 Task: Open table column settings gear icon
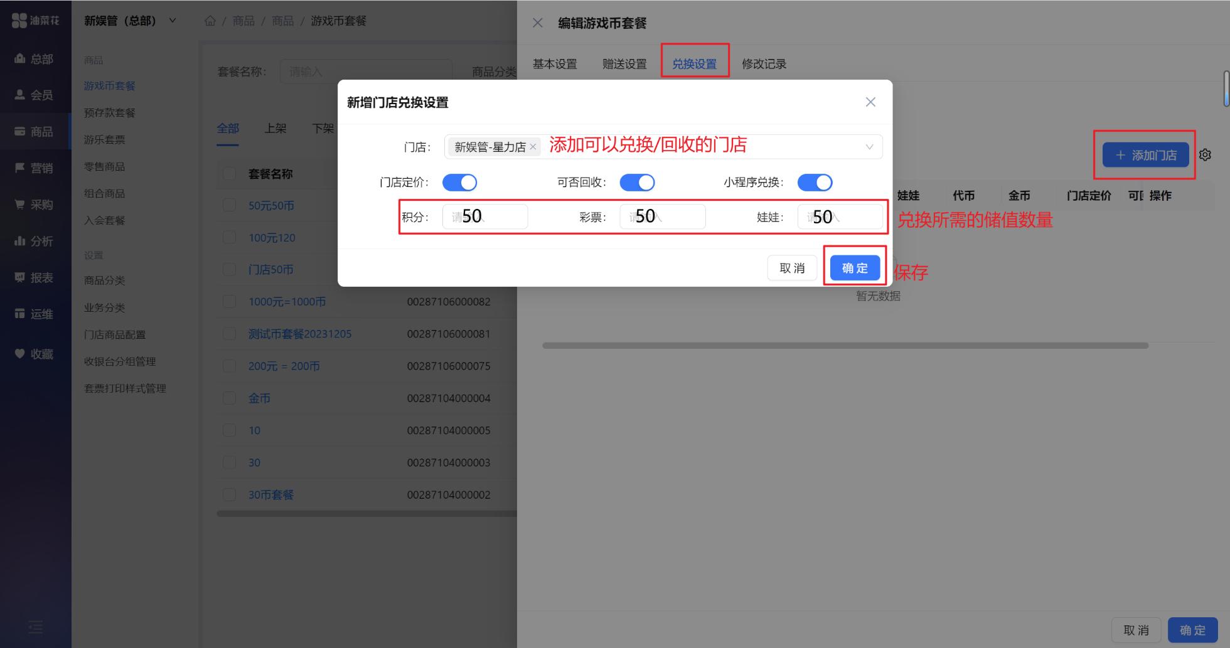[x=1205, y=155]
